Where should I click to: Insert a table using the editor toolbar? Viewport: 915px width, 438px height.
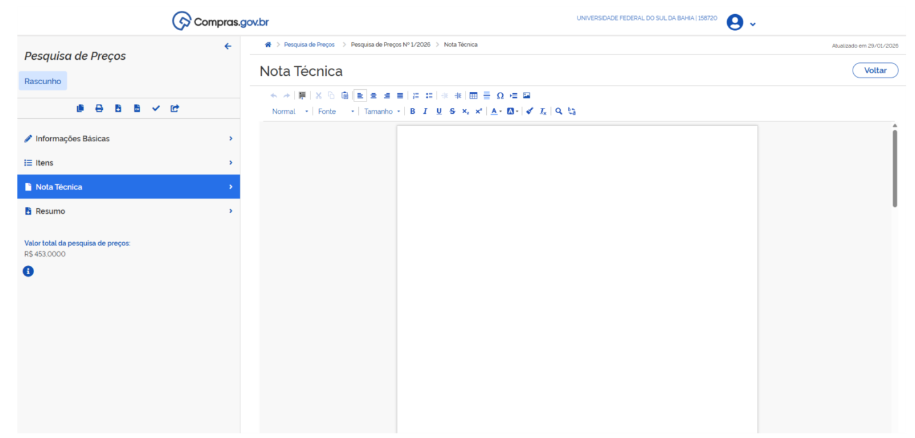[x=473, y=96]
